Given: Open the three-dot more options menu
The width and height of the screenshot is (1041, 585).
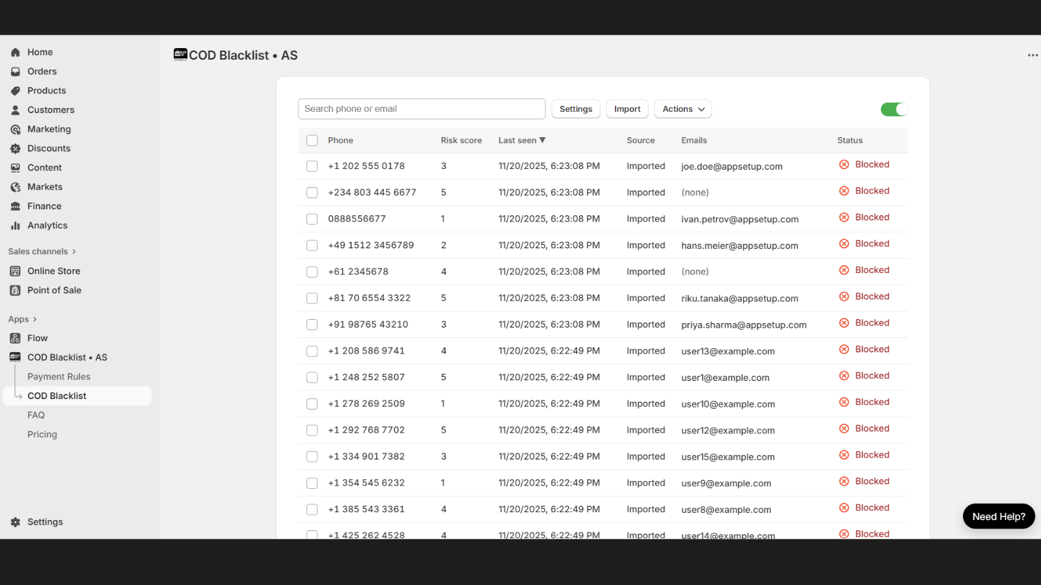Looking at the screenshot, I should tap(1033, 55).
